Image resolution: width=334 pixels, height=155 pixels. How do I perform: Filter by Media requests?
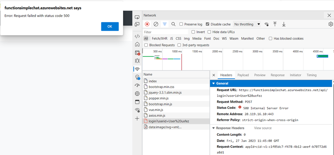click(x=197, y=38)
